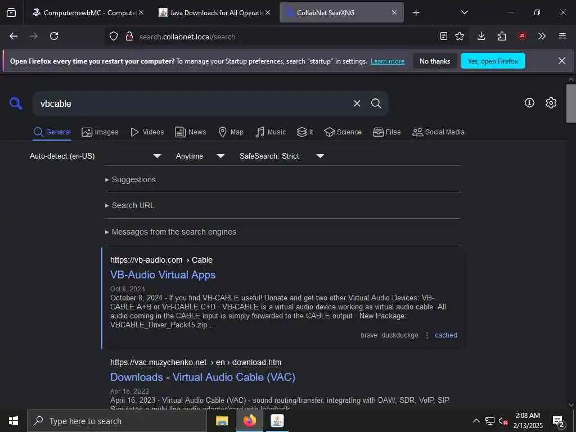Open the SafeSearch Strict dropdown
The width and height of the screenshot is (576, 432).
(282, 156)
